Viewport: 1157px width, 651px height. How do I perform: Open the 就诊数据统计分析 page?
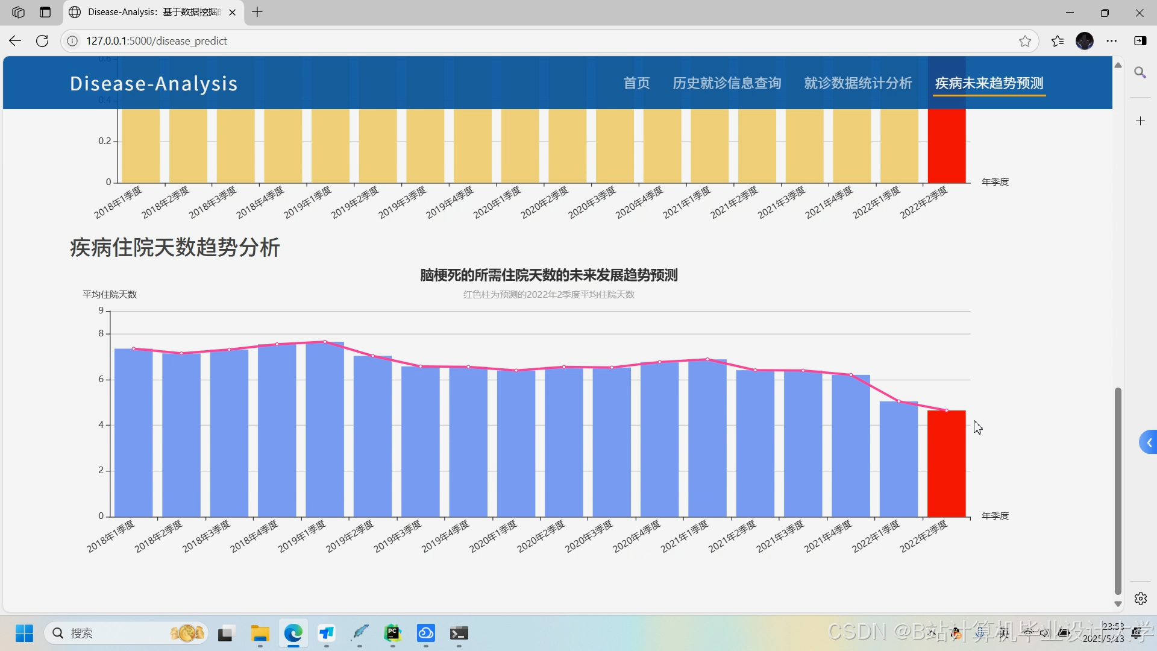click(x=858, y=83)
